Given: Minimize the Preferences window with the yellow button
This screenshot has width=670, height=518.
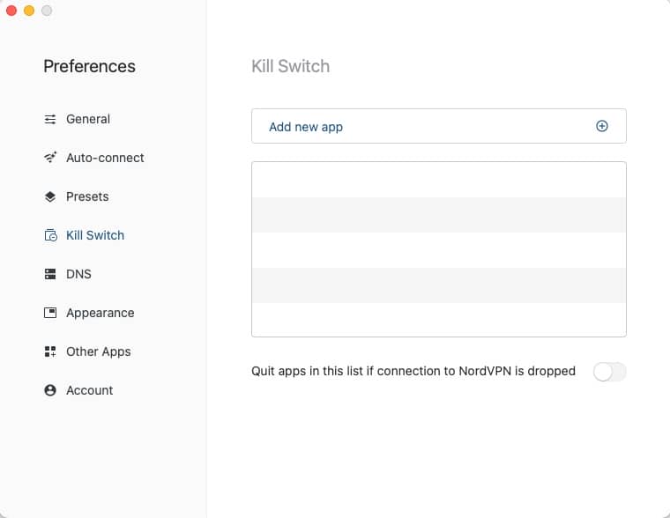Looking at the screenshot, I should coord(29,11).
